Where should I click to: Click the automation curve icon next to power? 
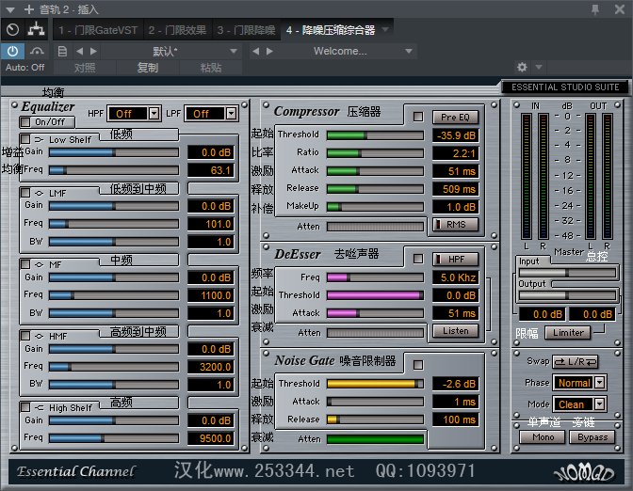[x=37, y=51]
